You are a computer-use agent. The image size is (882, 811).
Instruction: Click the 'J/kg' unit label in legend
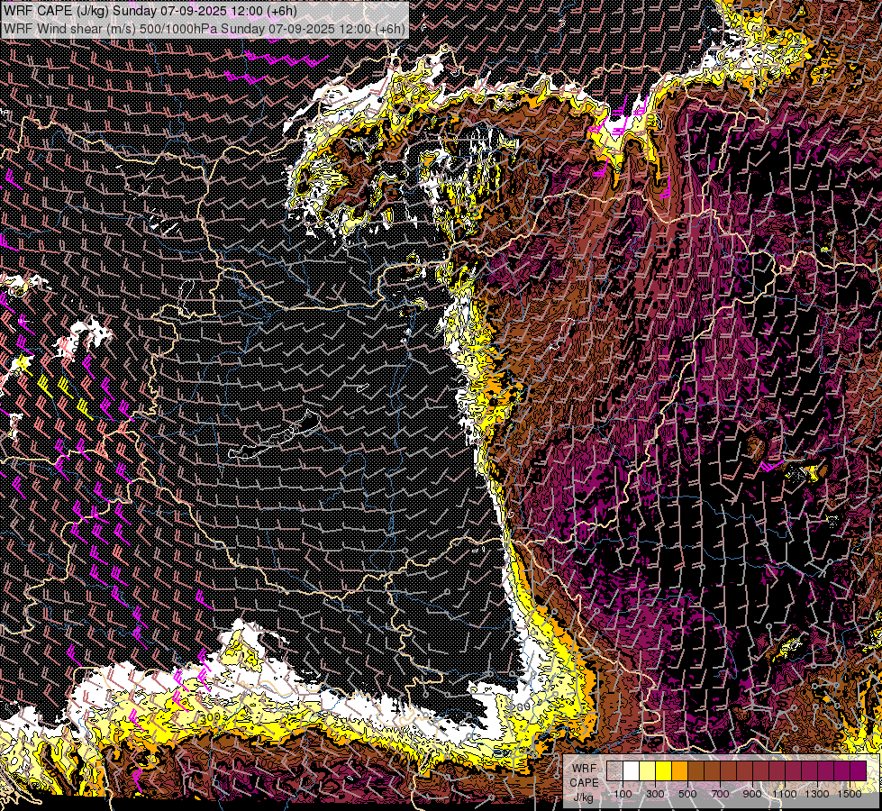click(x=583, y=797)
